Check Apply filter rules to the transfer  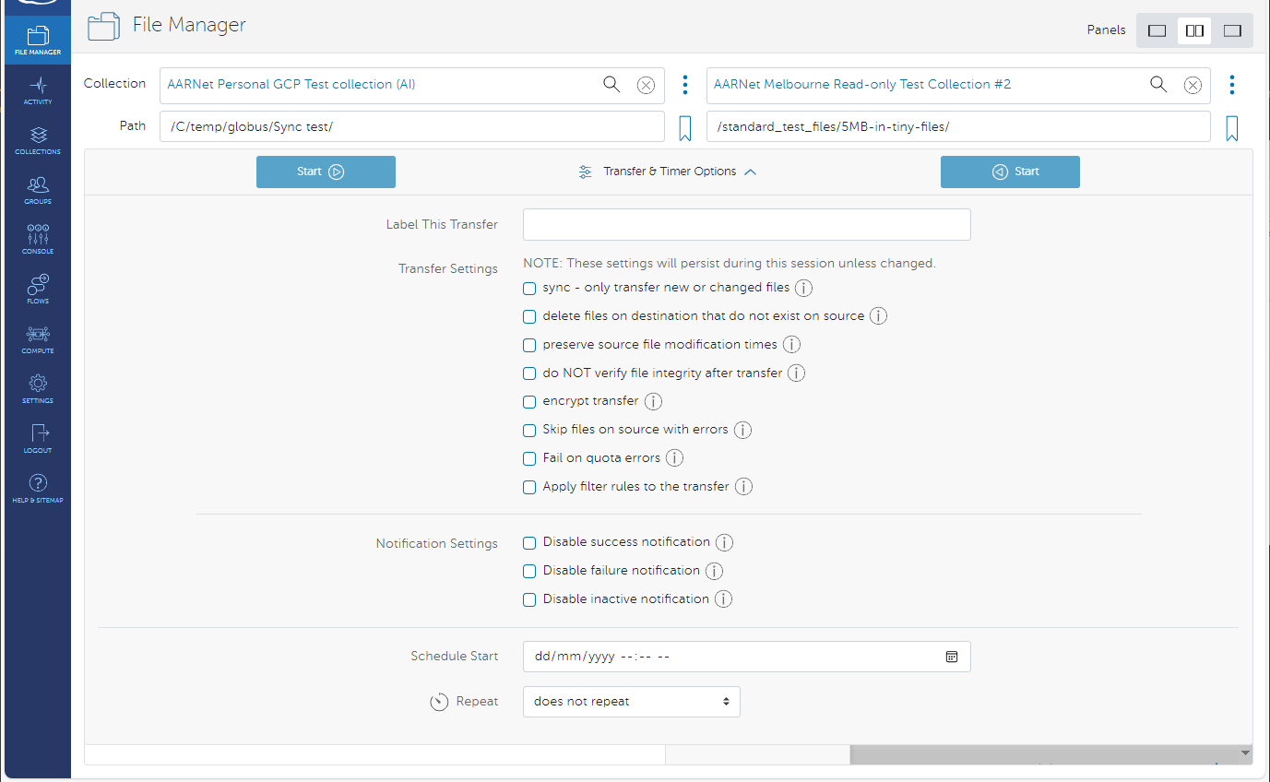[529, 488]
